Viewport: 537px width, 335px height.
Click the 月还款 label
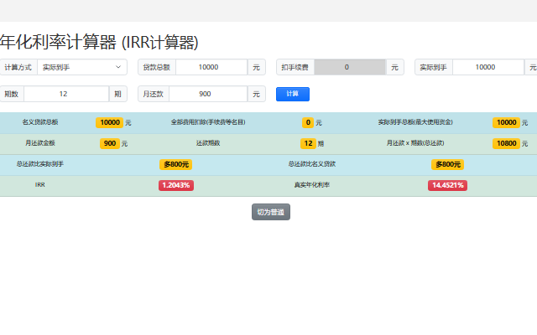pos(154,94)
